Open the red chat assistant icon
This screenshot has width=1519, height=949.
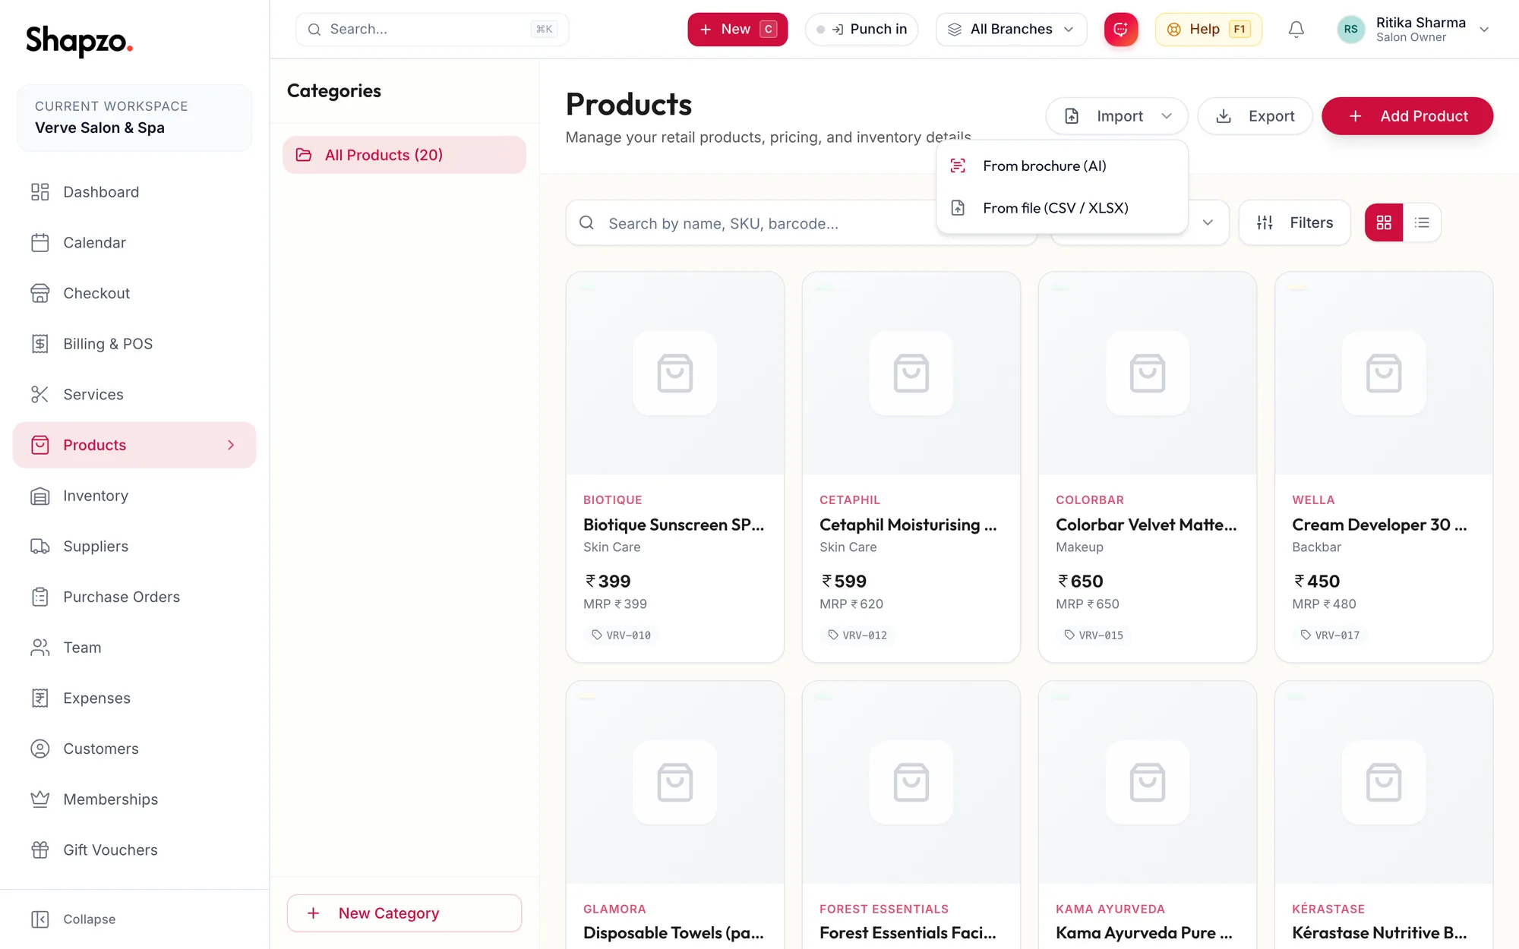(1120, 30)
